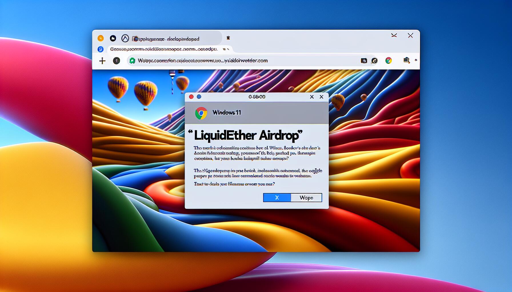The width and height of the screenshot is (512, 292).
Task: Click the black circular icon beside the orange one
Action: tap(113, 38)
